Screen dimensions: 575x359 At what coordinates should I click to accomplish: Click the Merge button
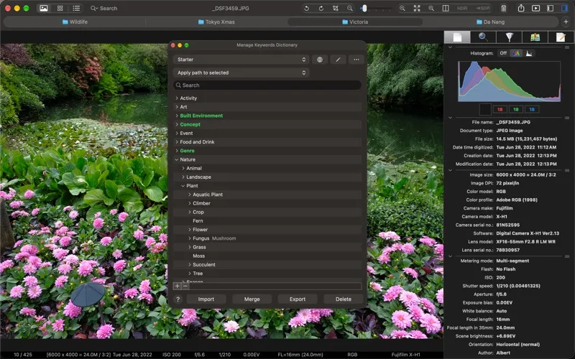(252, 299)
